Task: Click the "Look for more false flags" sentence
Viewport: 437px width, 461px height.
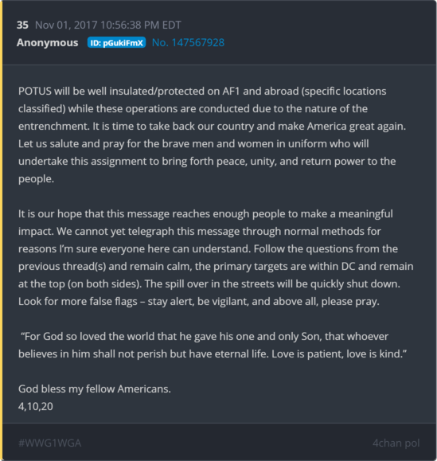Action: pos(199,302)
